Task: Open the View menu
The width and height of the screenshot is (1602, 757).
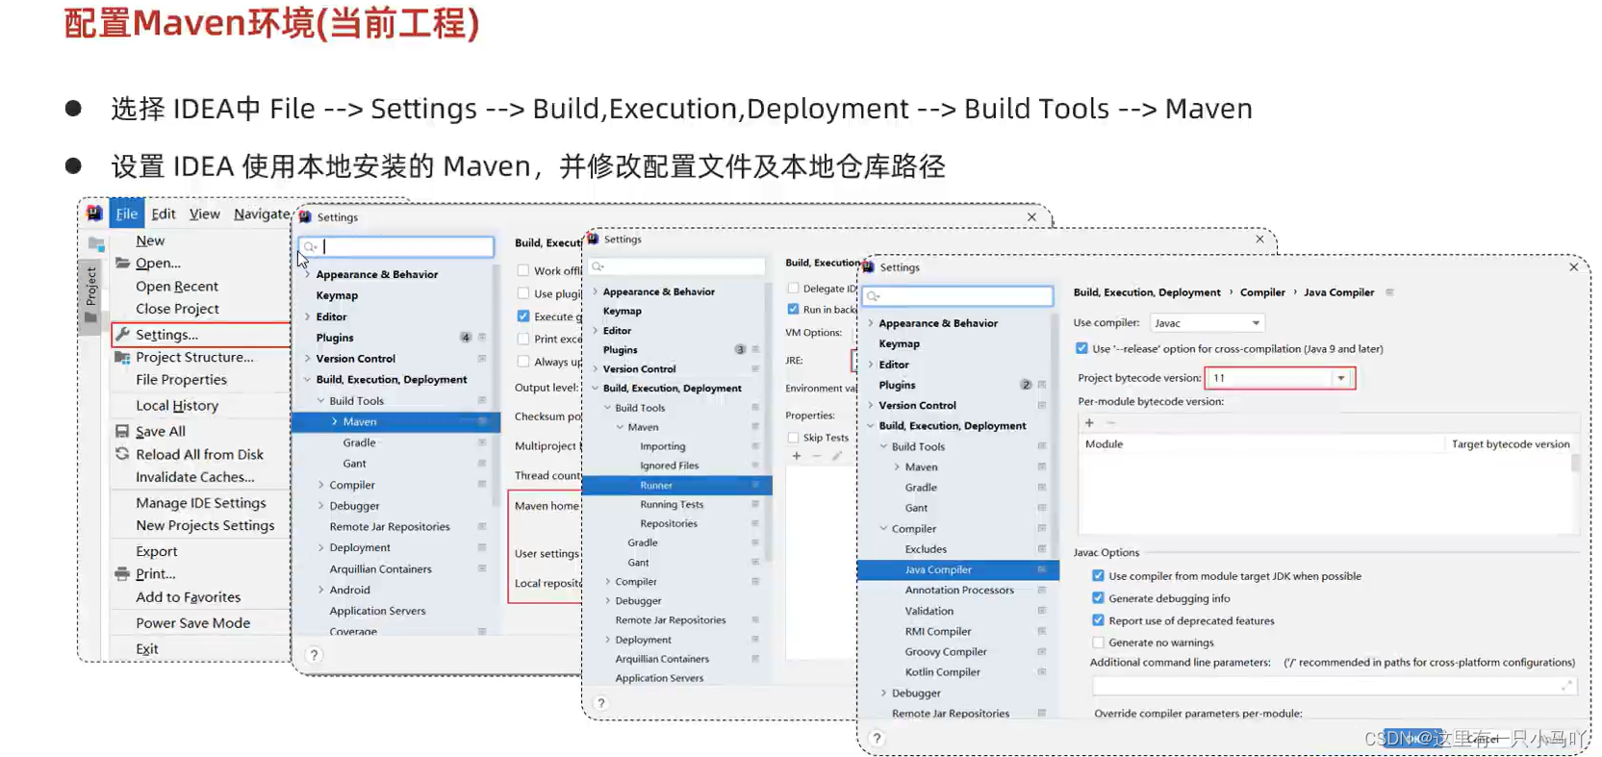Action: [x=204, y=214]
